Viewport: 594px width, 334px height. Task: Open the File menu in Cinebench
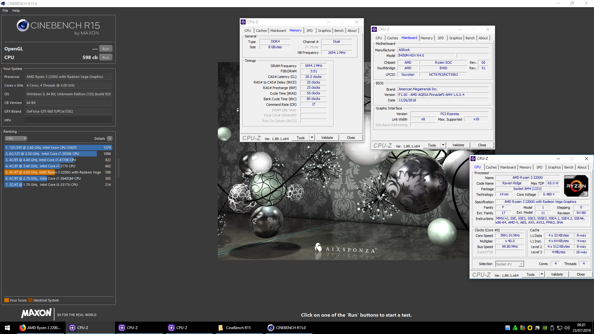(5, 11)
